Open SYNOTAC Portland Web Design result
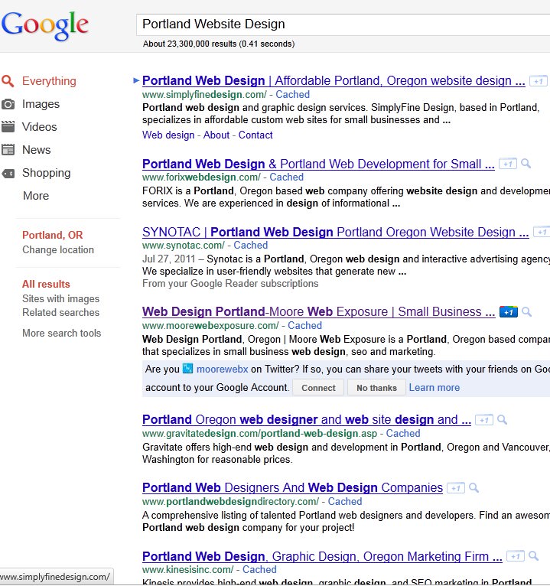550x586 pixels. coord(335,232)
